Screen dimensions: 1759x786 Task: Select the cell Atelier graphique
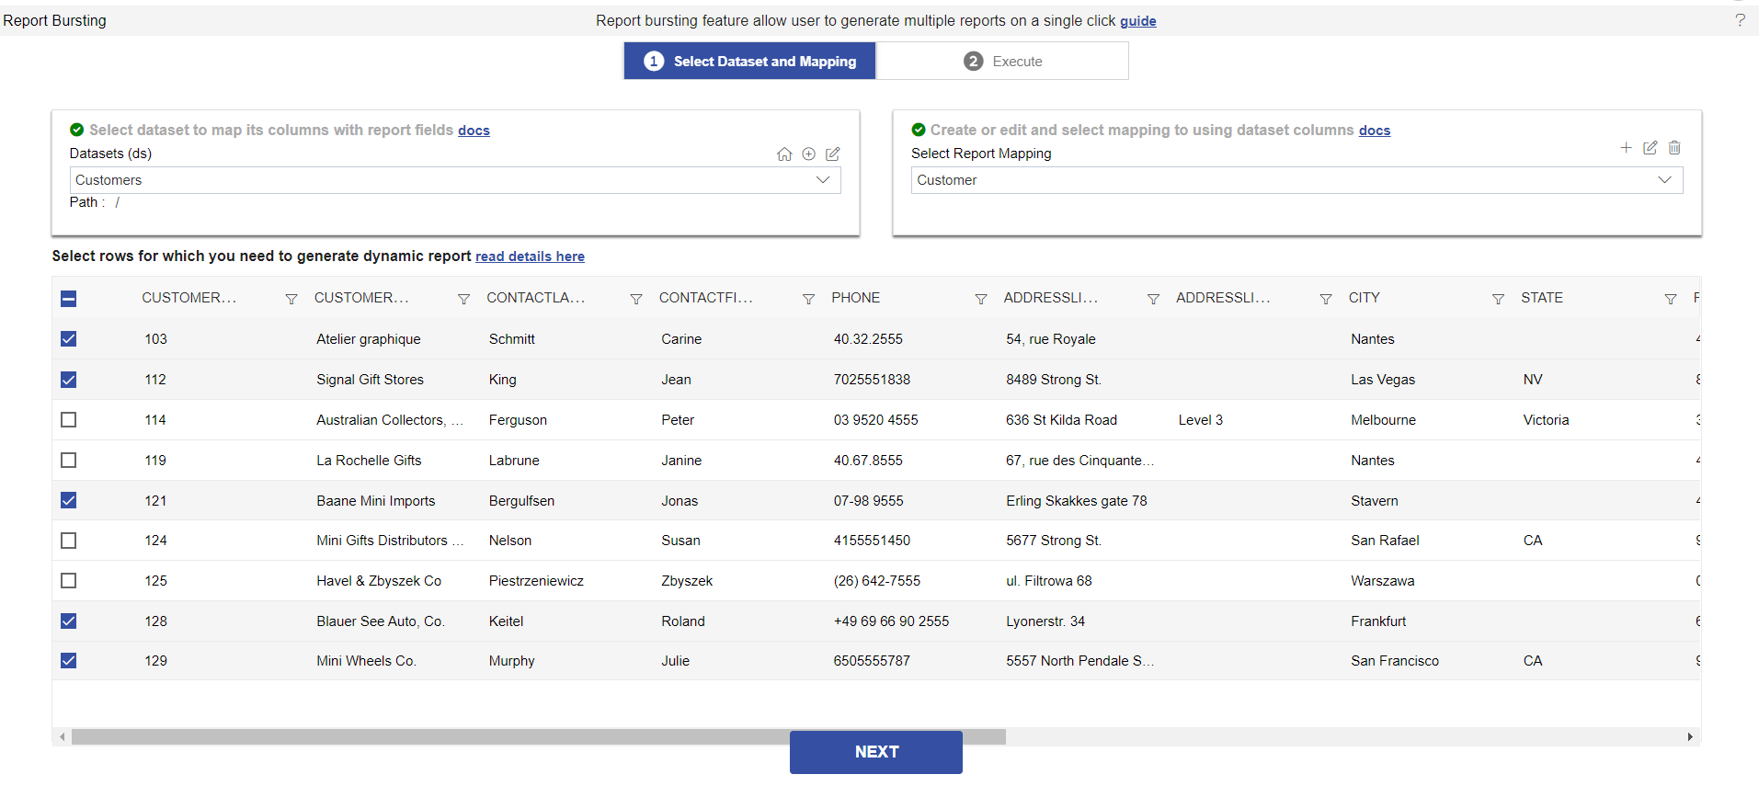(369, 339)
